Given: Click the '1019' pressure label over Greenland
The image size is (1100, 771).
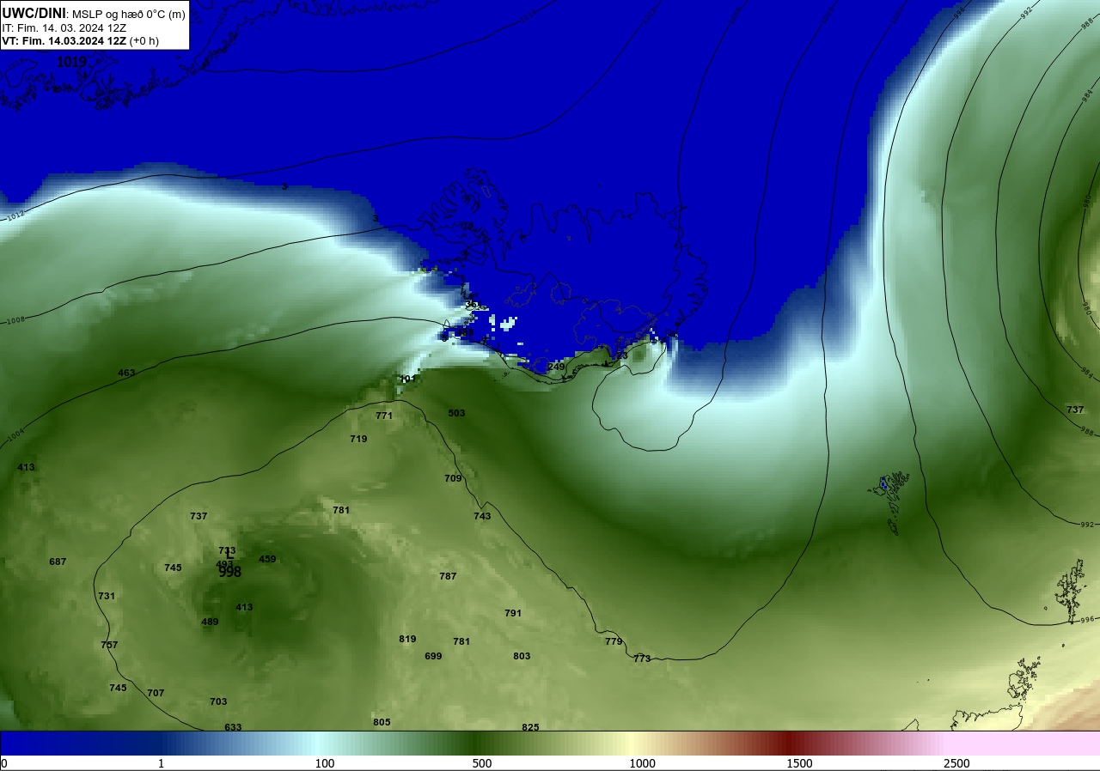Looking at the screenshot, I should coord(72,62).
